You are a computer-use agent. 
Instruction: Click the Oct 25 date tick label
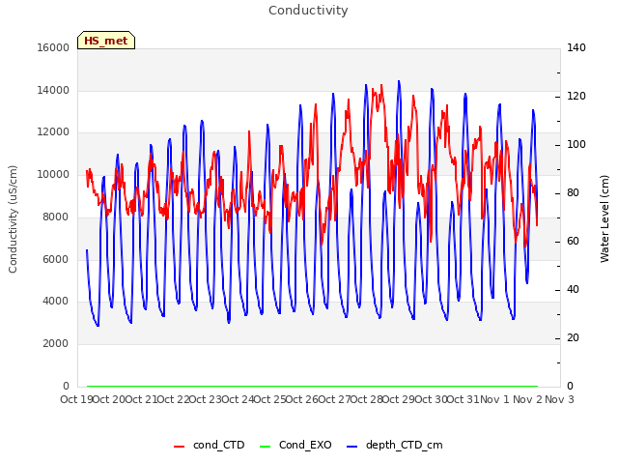pos(269,399)
